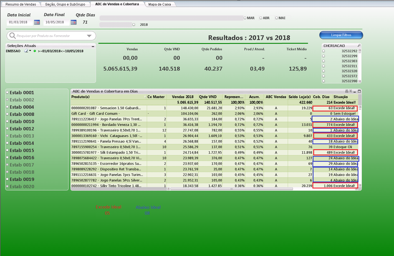
Task: Check the Estab 0010 checkbox
Action: pos(7,121)
